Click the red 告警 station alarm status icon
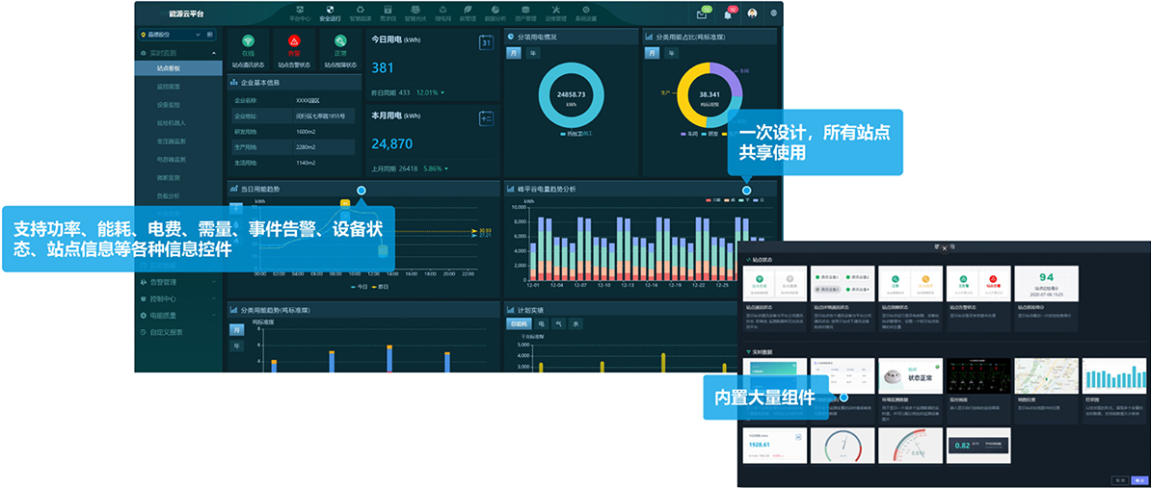Screen dimensions: 1151x488 coord(294,41)
